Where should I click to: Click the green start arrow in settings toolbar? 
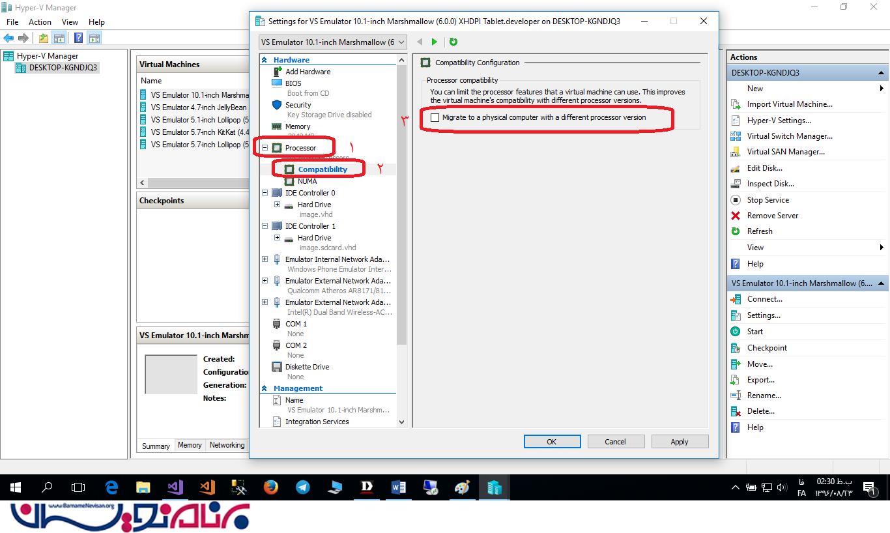click(x=435, y=42)
